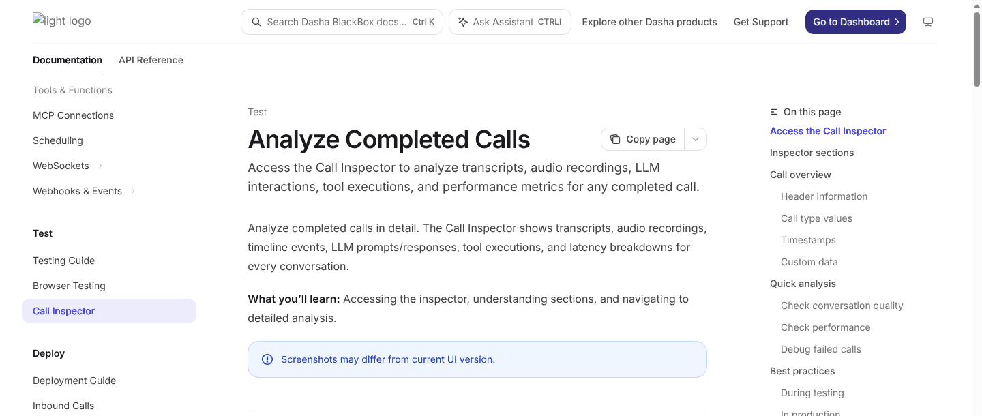
Task: Open the Ask Assistant button
Action: click(x=510, y=22)
